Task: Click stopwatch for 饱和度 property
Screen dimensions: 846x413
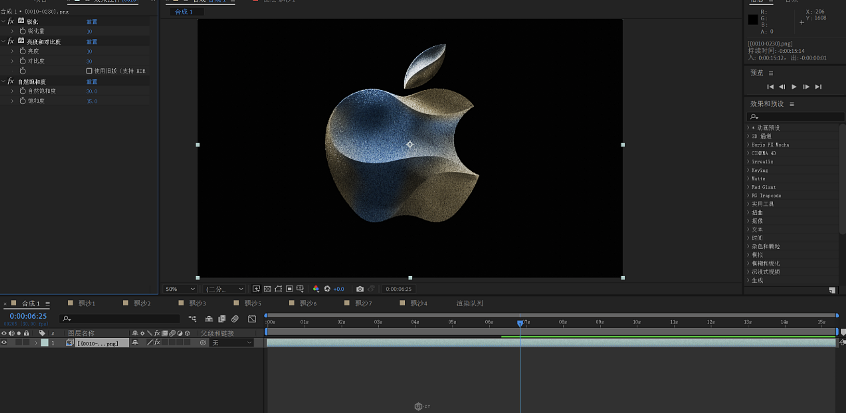Action: click(x=23, y=101)
